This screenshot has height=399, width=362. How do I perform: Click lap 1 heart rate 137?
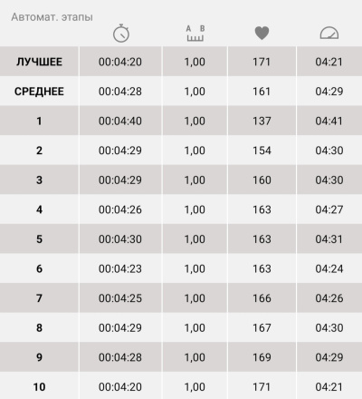pos(262,121)
